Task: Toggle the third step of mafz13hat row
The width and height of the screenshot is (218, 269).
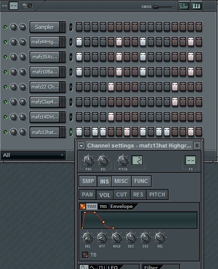Action: [x=95, y=132]
